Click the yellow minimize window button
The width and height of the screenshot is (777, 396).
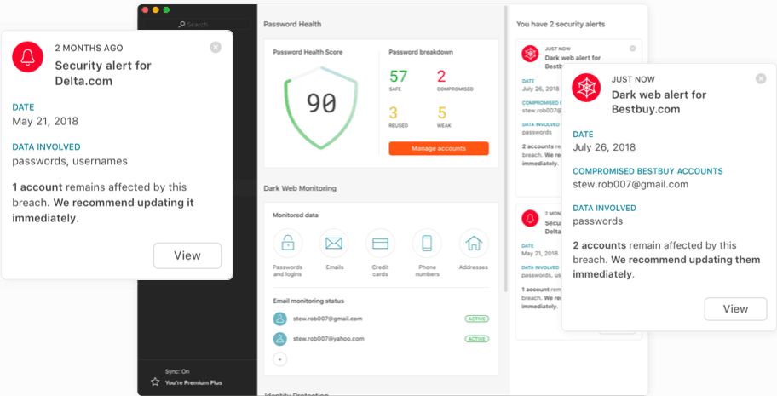(156, 9)
